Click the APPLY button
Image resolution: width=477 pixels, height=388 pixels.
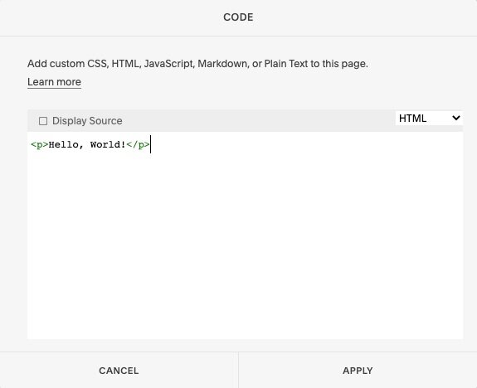(x=358, y=371)
